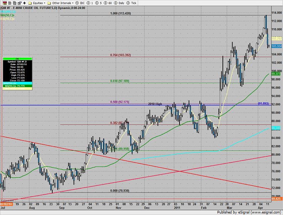Switch to the Tick interval

point(131,3)
